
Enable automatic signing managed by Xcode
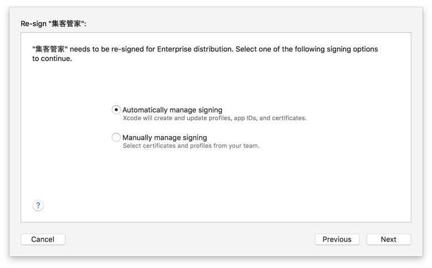[x=116, y=110]
